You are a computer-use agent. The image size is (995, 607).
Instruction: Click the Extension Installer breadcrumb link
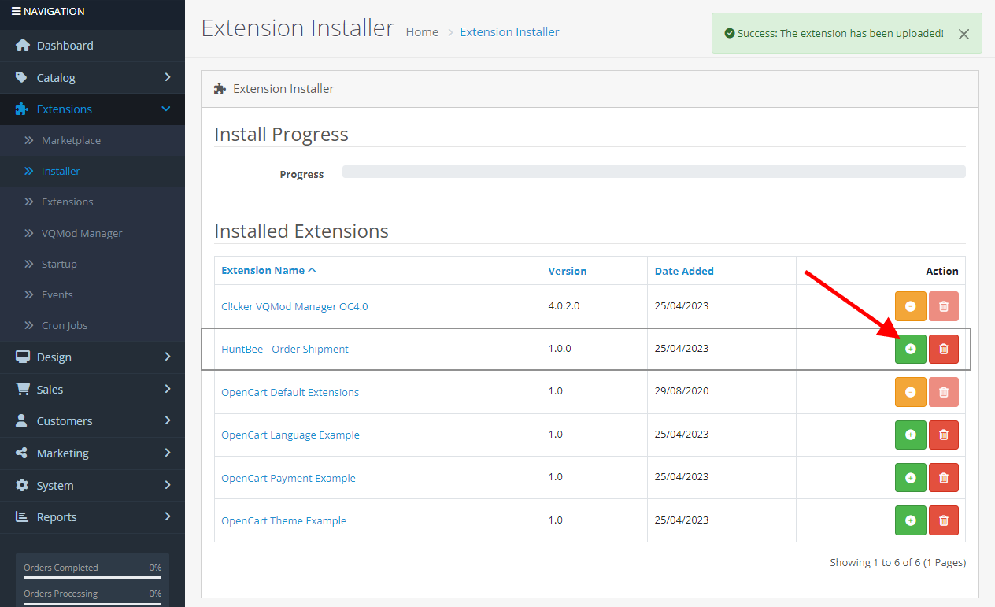click(x=509, y=32)
